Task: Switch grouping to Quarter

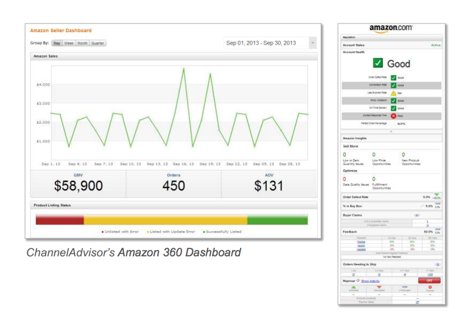Action: (98, 43)
